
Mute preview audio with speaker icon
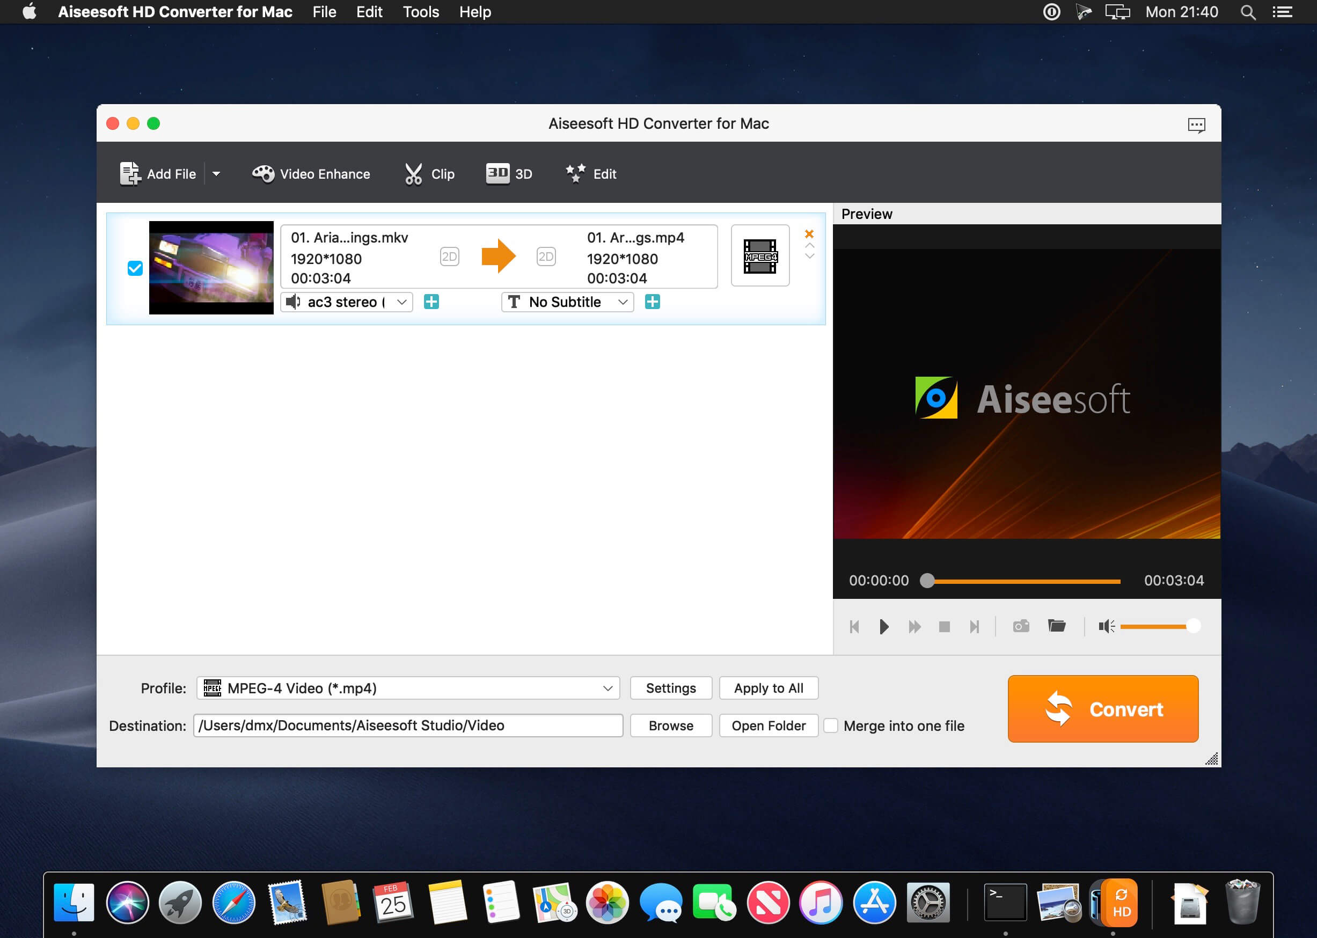(1106, 626)
